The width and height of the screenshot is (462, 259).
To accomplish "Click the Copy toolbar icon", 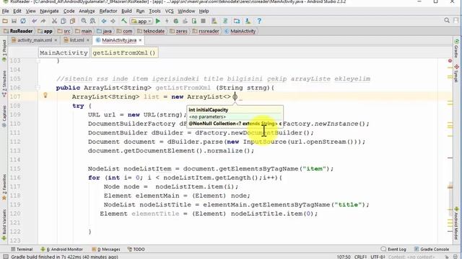I will [63, 21].
